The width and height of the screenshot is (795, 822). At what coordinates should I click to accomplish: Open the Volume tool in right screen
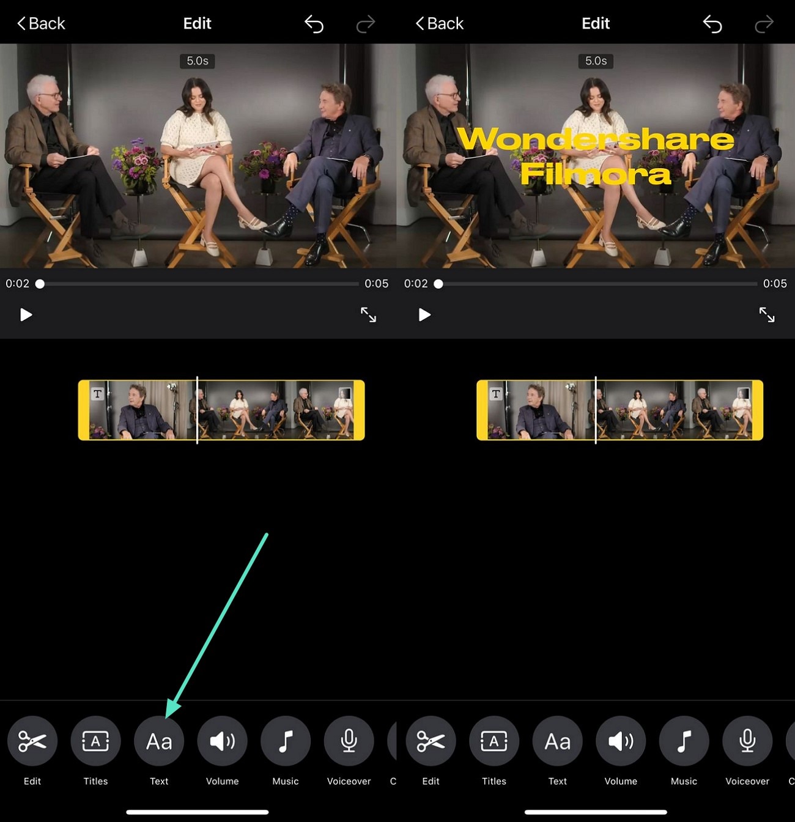[621, 741]
